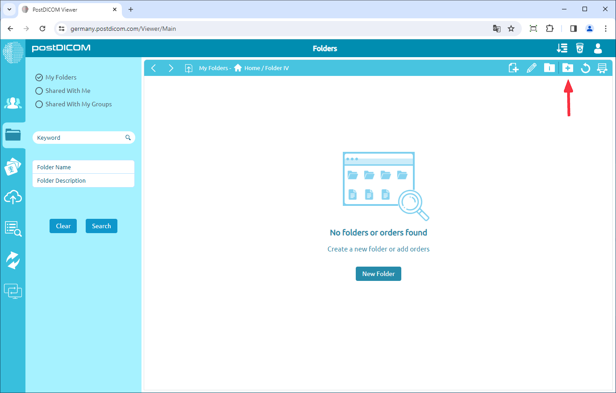Open the cloud upload panel from the sidebar

pos(13,197)
